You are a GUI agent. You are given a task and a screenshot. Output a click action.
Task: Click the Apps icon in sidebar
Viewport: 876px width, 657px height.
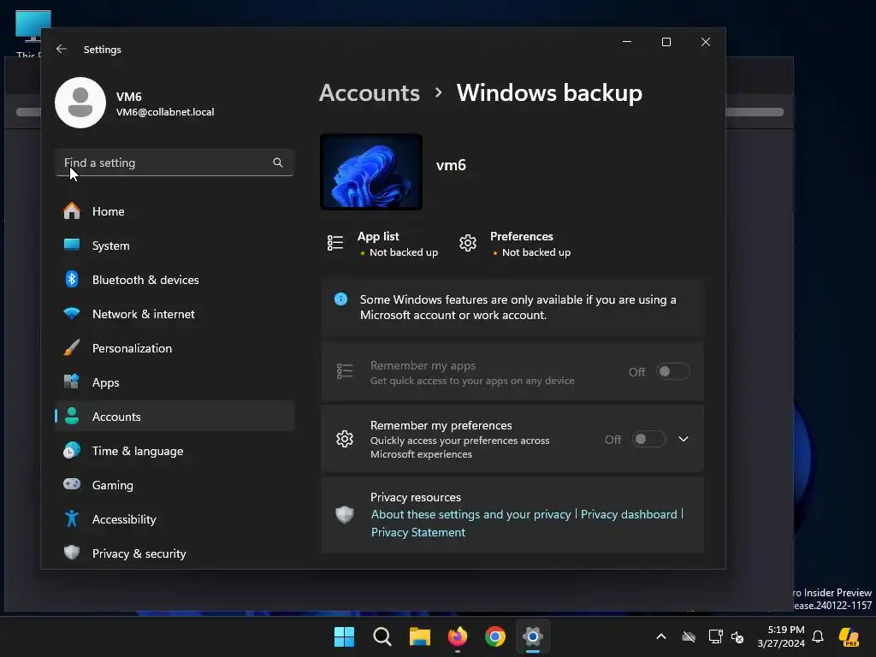pos(72,382)
